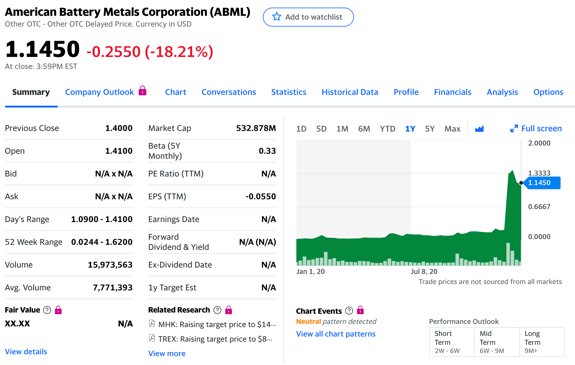Screen dimensions: 575x365
Task: Click the price spike peak on the chart
Action: pyautogui.click(x=512, y=171)
